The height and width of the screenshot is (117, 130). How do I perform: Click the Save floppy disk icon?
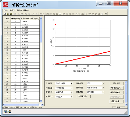11,14
